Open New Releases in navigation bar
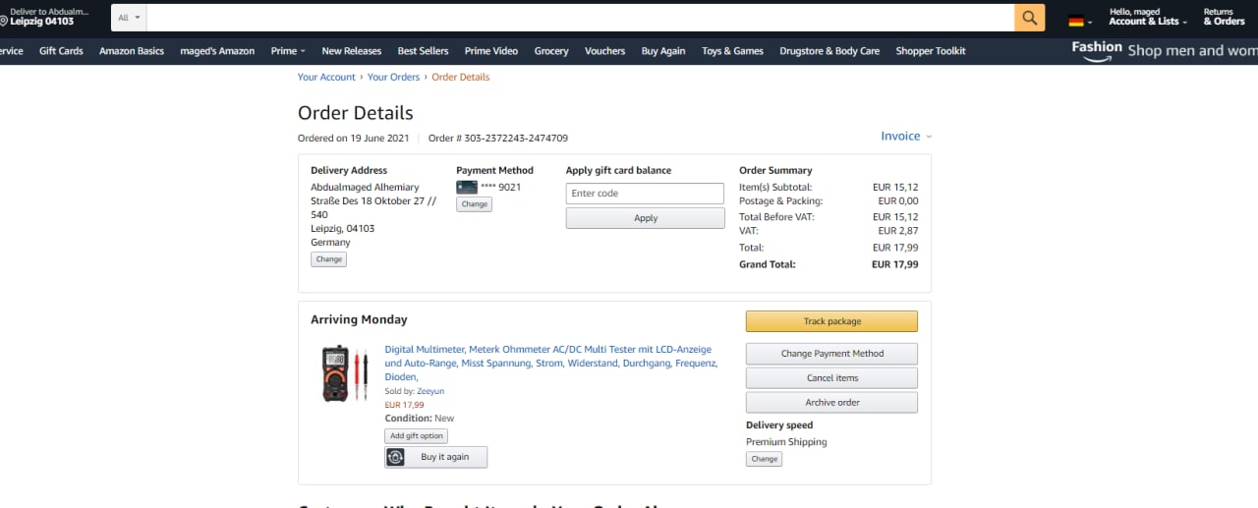The width and height of the screenshot is (1258, 508). [351, 51]
